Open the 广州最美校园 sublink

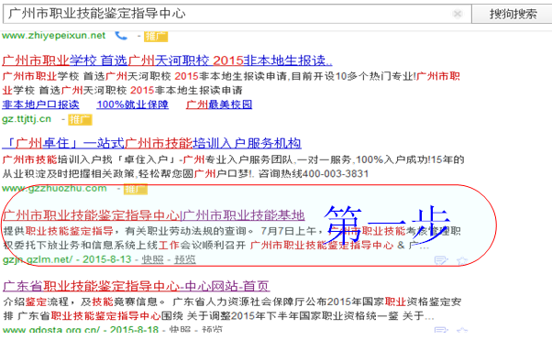[x=219, y=104]
